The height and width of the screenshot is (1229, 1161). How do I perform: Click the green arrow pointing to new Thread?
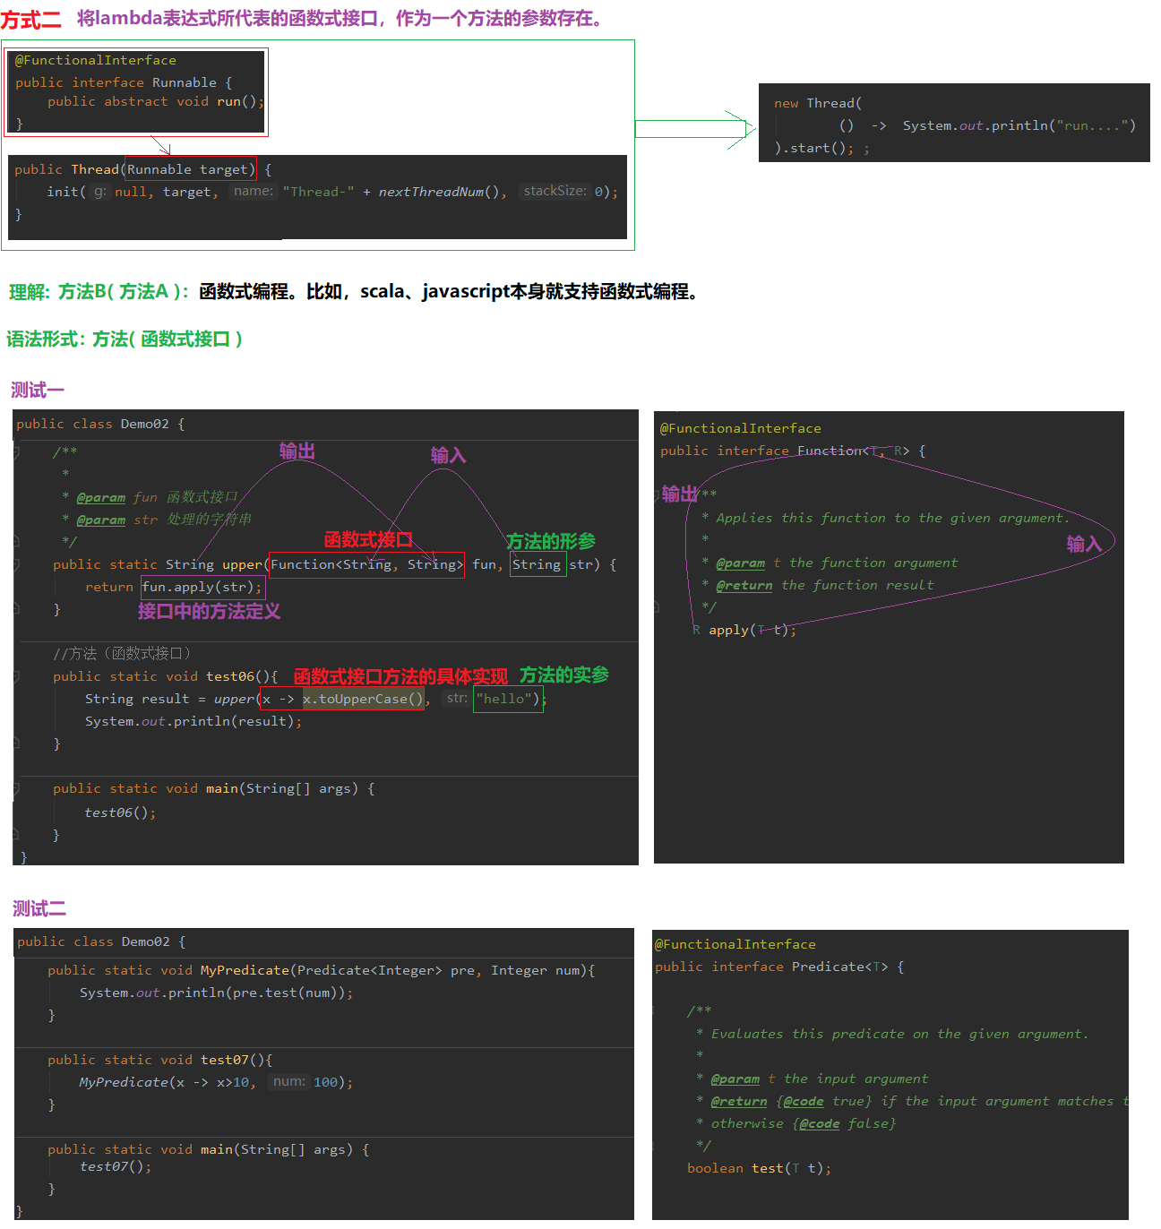tap(690, 129)
